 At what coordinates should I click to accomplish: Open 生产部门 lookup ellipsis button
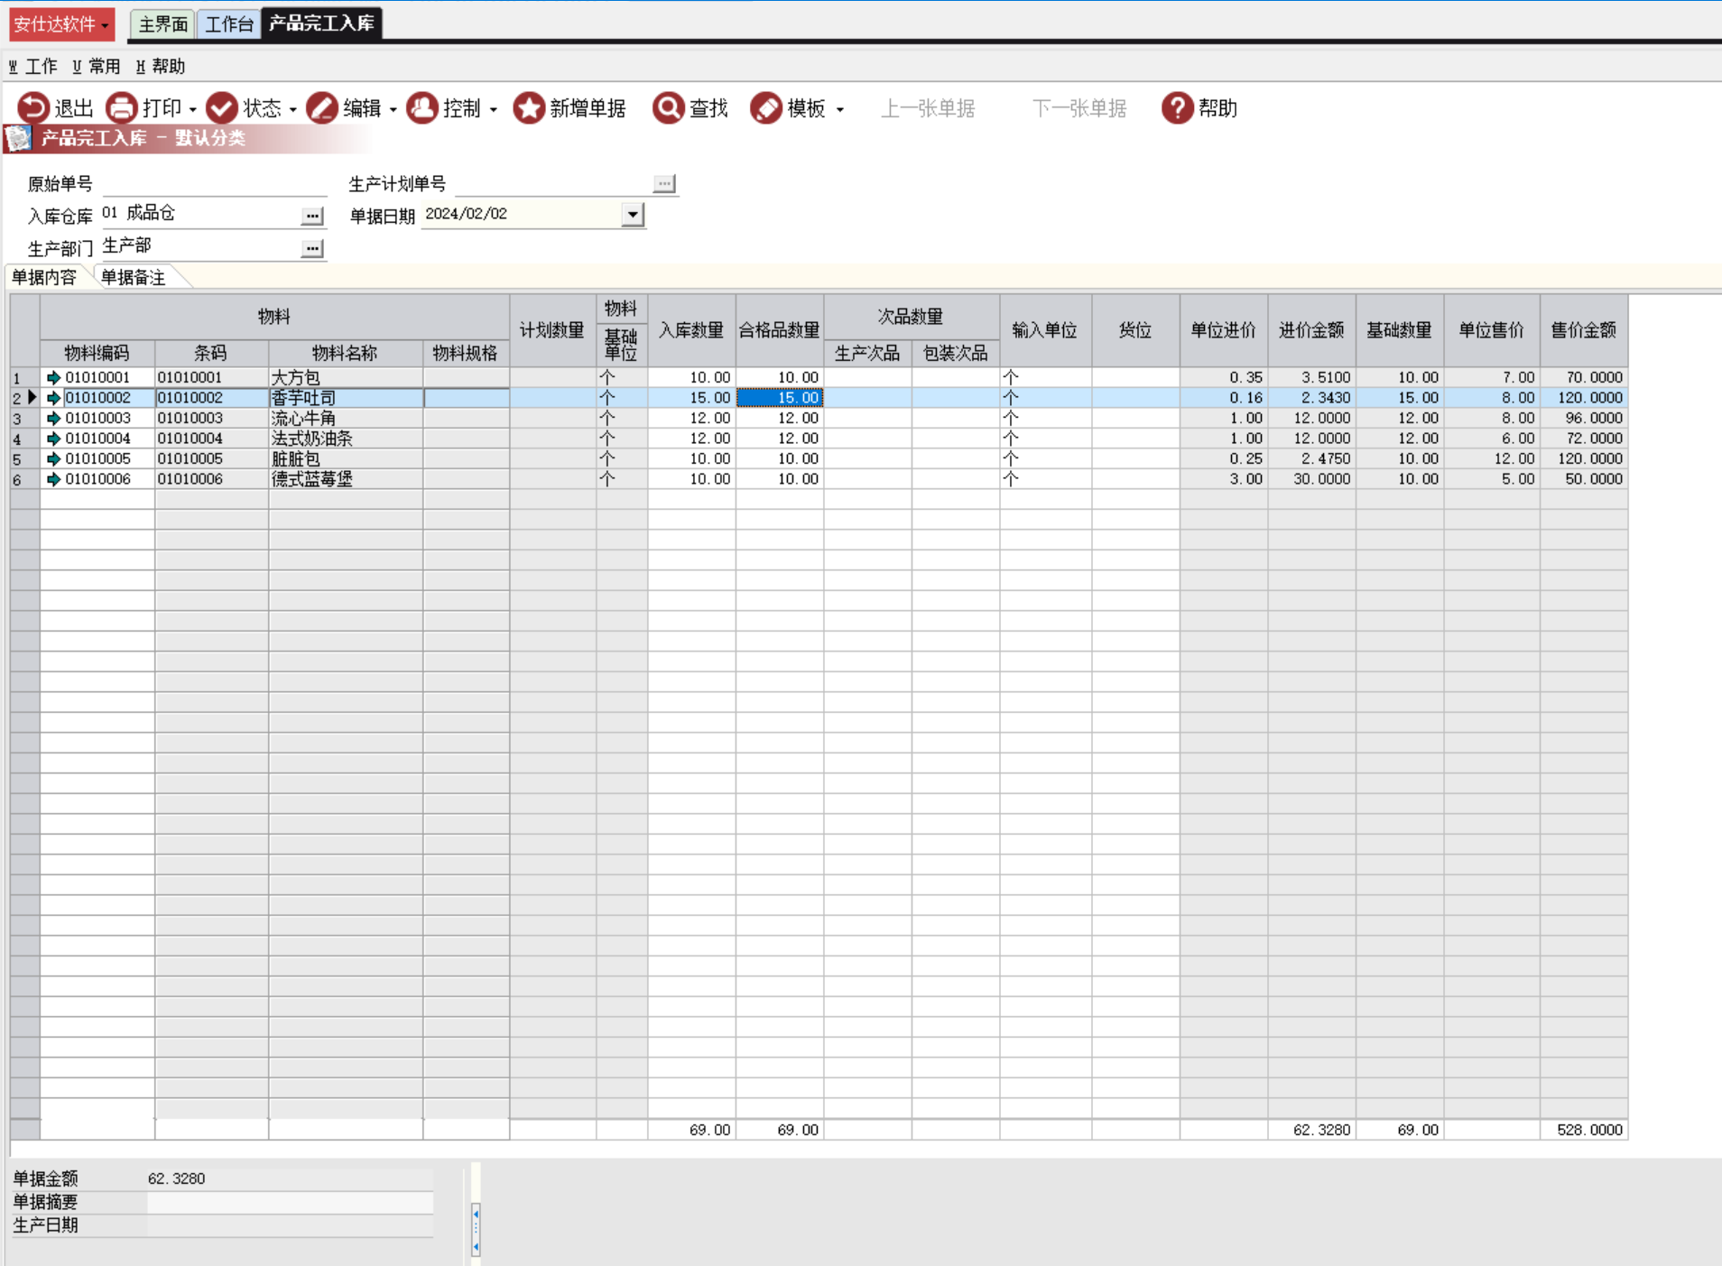pyautogui.click(x=312, y=248)
